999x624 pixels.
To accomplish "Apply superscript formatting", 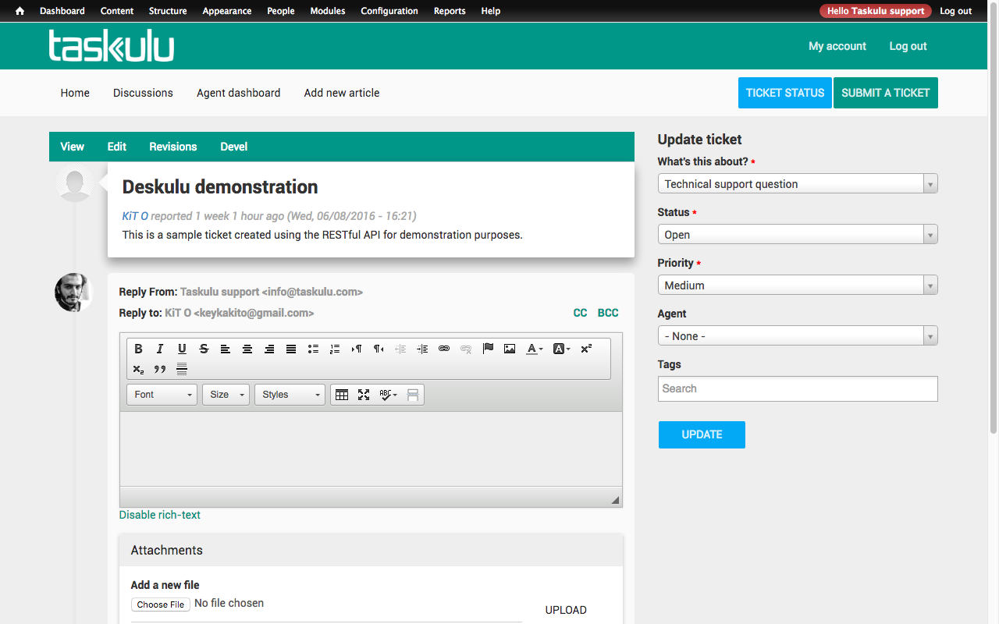I will [586, 349].
